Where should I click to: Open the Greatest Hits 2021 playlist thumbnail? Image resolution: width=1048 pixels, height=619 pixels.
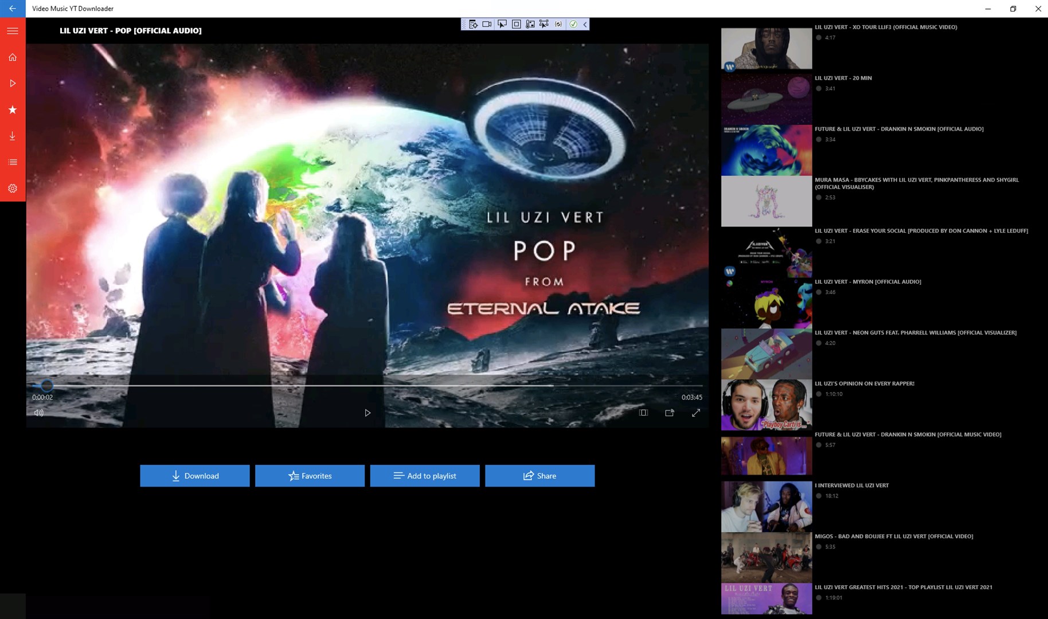(767, 599)
